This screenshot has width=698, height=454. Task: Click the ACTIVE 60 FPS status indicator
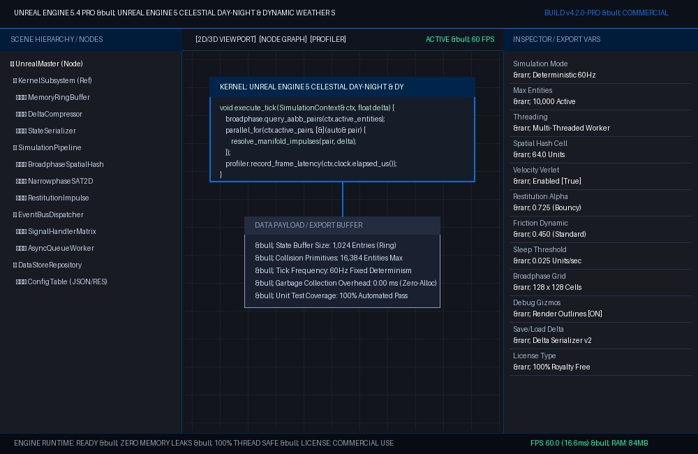tap(460, 39)
